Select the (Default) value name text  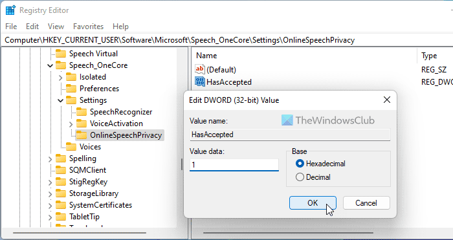click(221, 70)
